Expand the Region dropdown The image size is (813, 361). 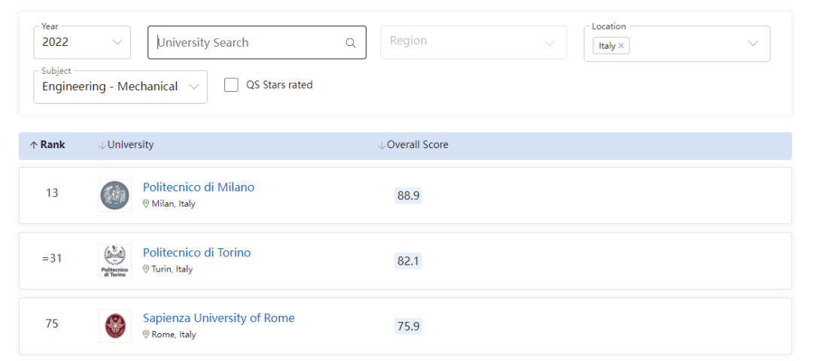tap(473, 42)
